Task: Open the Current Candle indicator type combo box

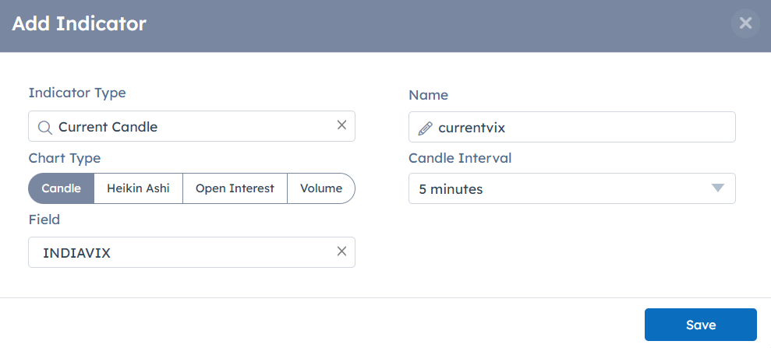Action: point(195,127)
